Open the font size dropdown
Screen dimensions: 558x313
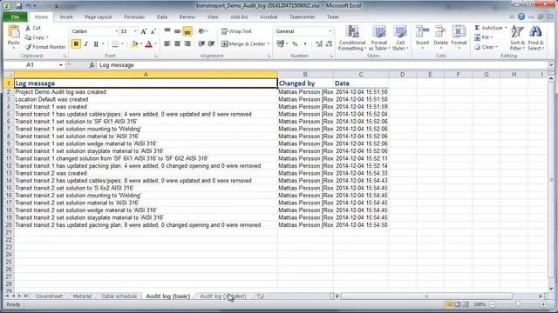click(x=135, y=31)
